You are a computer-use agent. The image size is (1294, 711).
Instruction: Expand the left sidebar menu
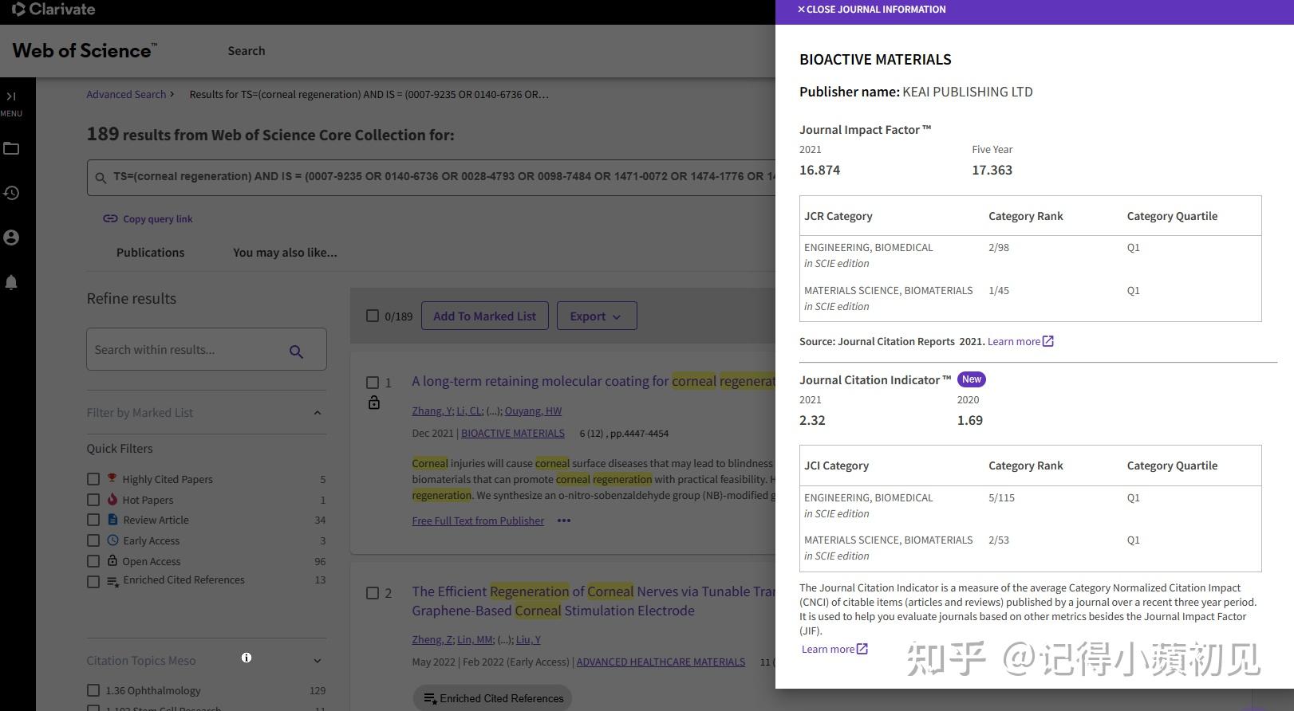[11, 96]
